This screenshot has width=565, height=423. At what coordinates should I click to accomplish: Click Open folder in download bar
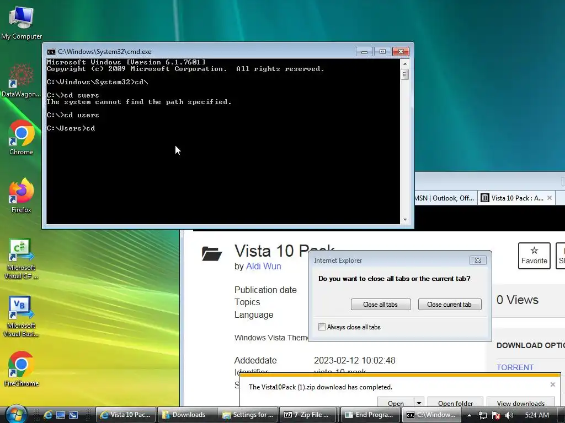coord(455,403)
